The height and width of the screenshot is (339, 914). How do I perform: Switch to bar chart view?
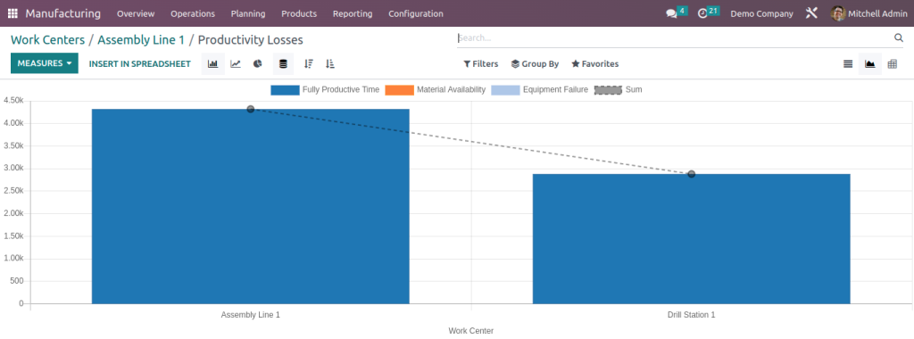pyautogui.click(x=212, y=64)
